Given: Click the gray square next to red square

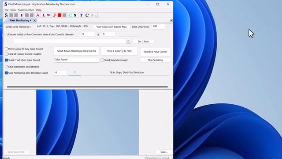Looking at the screenshot, I should point(64,15).
